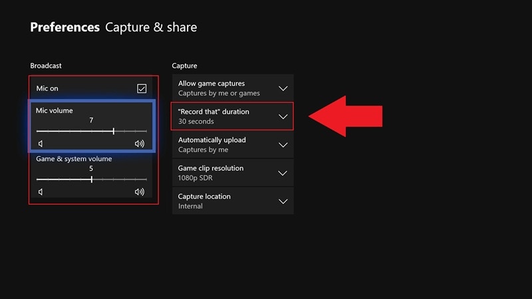Toggle the Mic on checkbox

[x=142, y=88]
